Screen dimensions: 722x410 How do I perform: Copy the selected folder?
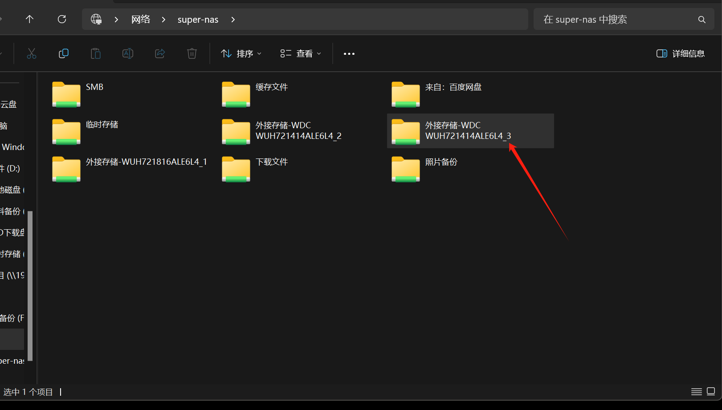(x=64, y=54)
